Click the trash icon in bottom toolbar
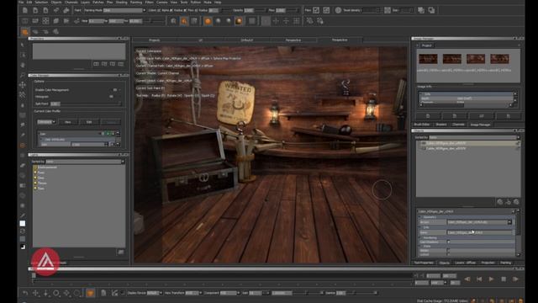This screenshot has width=538, height=303. (103, 293)
